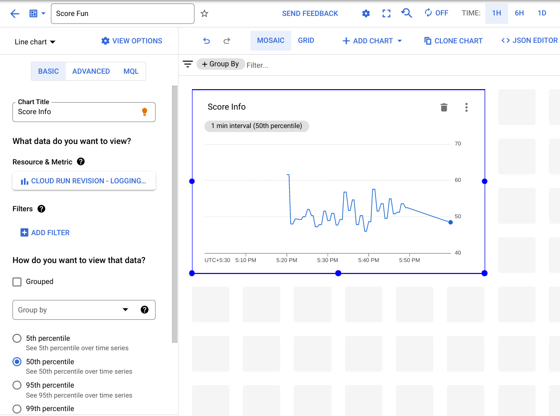Open Score Info chart more options
This screenshot has height=416, width=560.
click(466, 108)
